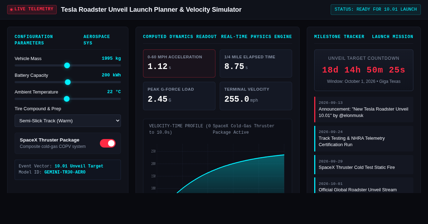428x224 pixels.
Task: Click the Ambient Temperature value 22 °C
Action: pyautogui.click(x=114, y=92)
